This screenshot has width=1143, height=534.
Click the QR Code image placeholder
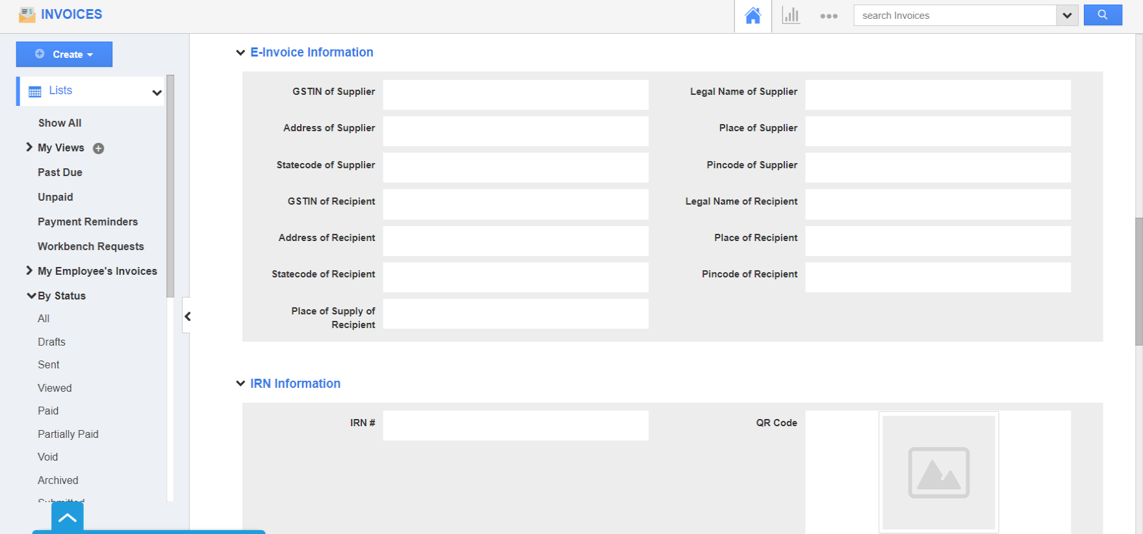point(938,472)
